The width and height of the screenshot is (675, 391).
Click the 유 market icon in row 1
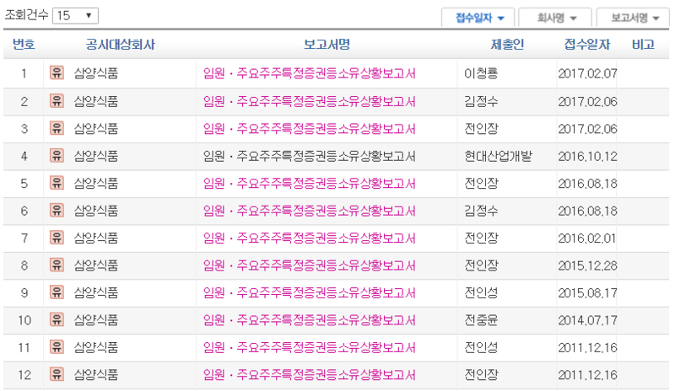pos(57,72)
